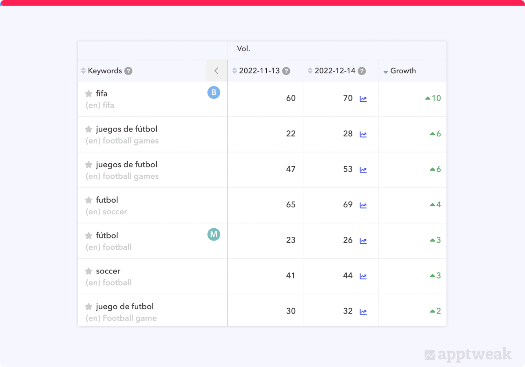
Task: Collapse the keywords column with the chevron
Action: point(216,71)
